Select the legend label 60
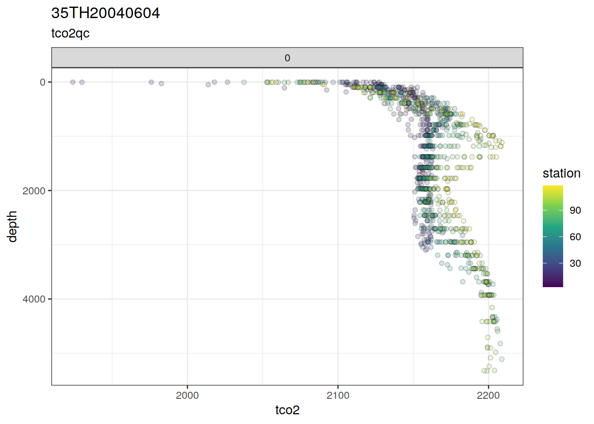 click(575, 237)
